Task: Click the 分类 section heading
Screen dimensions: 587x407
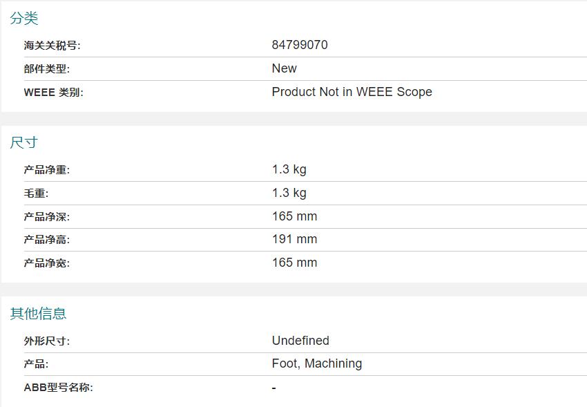Action: [24, 19]
